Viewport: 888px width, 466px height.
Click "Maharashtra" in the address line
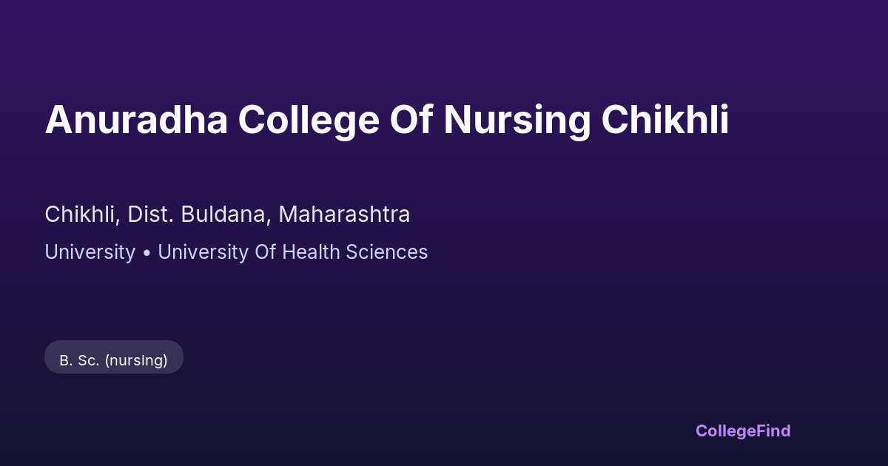344,215
